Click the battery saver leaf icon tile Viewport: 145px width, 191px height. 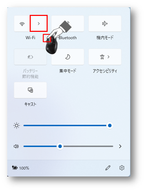click(30, 57)
